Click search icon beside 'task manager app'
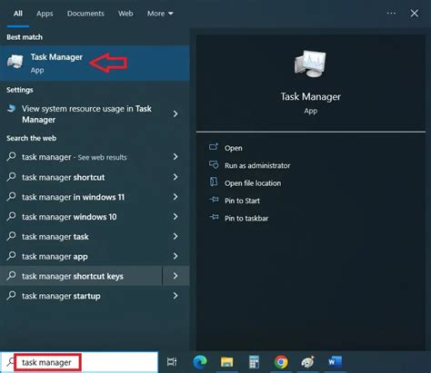The image size is (431, 373). [11, 256]
